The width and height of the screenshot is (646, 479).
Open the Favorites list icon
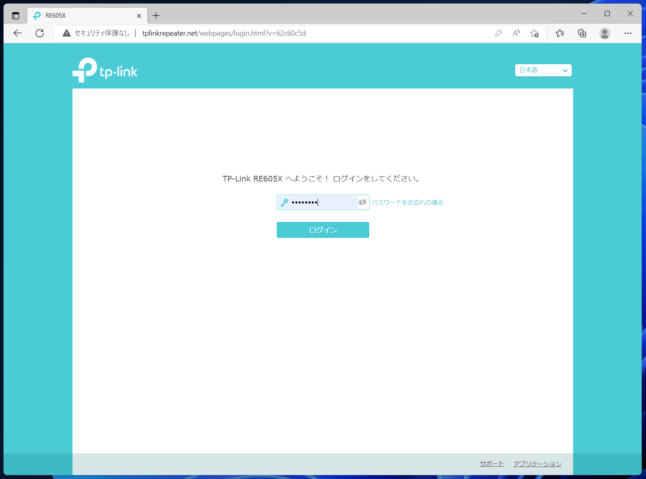click(560, 33)
